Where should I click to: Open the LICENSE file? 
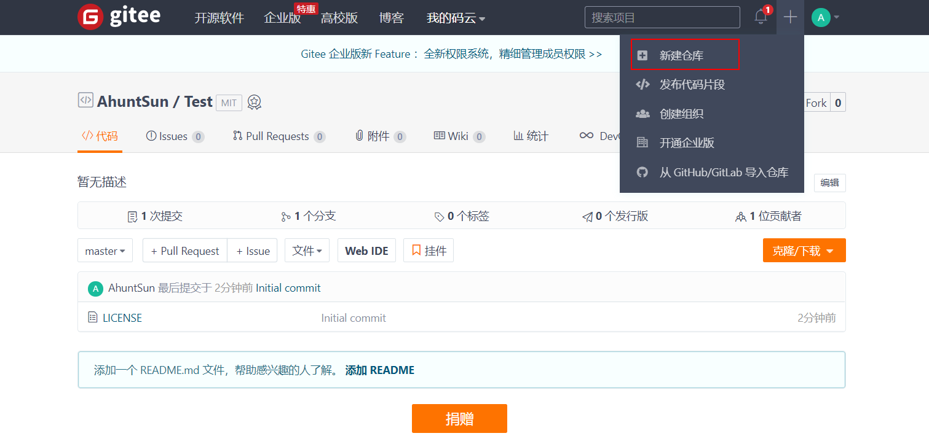point(122,318)
